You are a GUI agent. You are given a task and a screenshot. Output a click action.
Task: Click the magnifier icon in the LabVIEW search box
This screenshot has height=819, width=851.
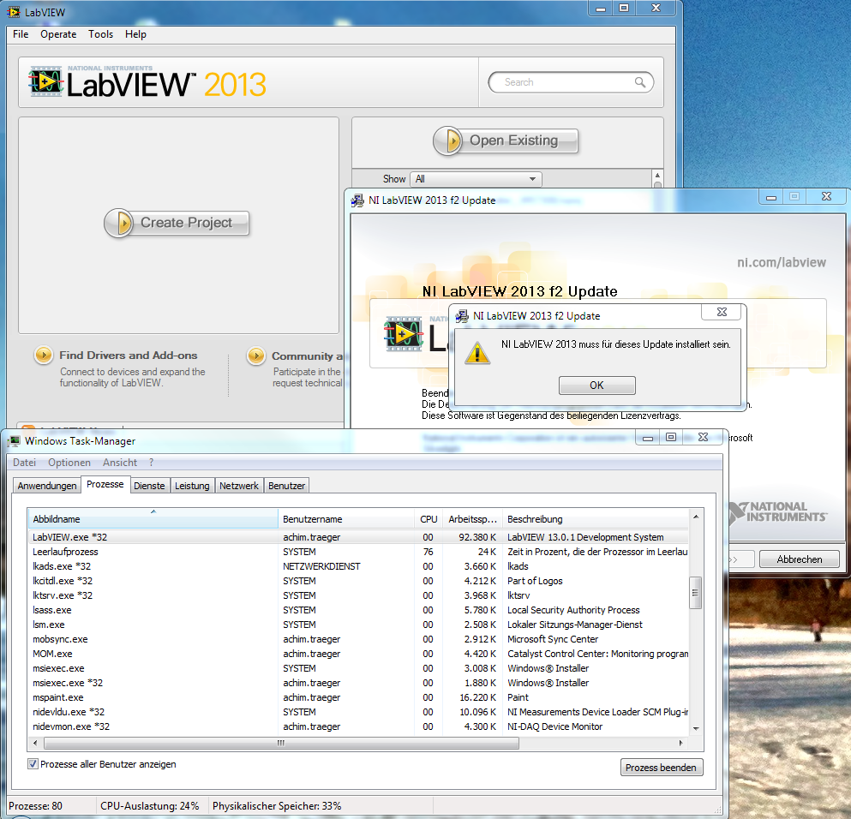(x=640, y=82)
